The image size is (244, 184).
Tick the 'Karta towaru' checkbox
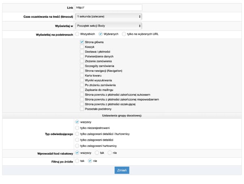point(82,75)
